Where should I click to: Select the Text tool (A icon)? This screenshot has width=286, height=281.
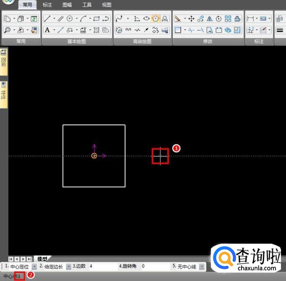47,30
